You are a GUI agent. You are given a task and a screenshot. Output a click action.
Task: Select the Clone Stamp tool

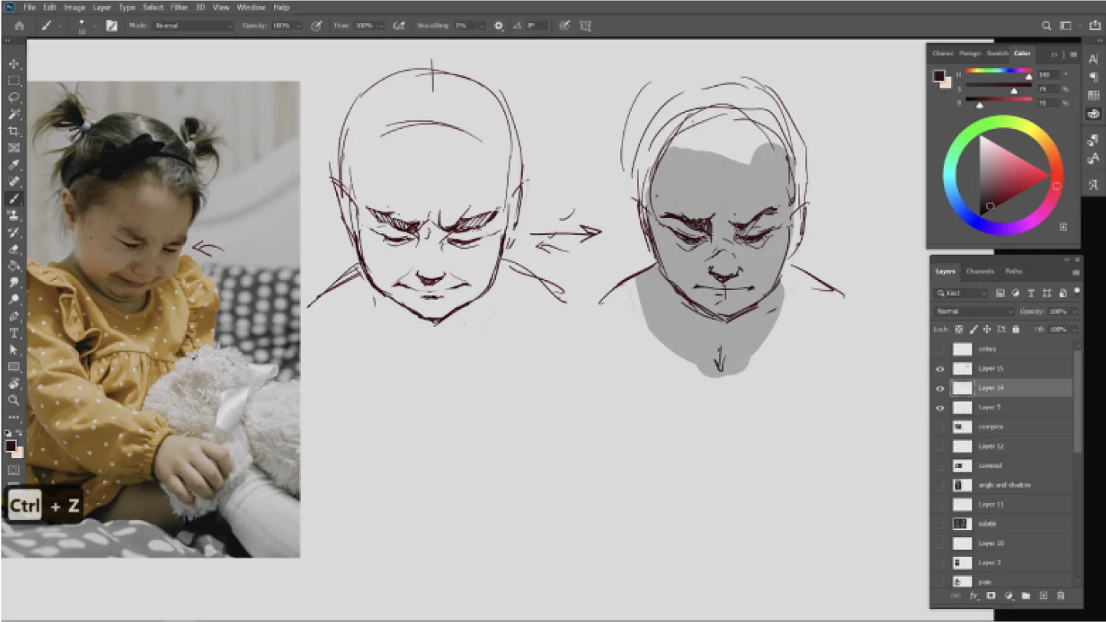click(14, 216)
